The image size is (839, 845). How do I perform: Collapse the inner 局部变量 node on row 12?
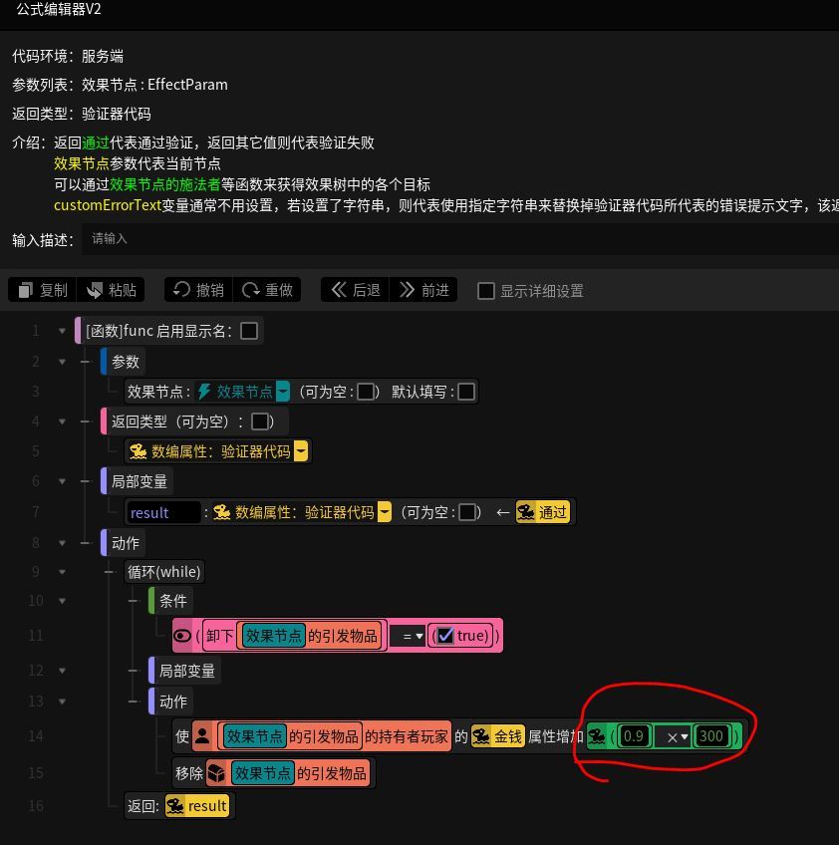pos(62,671)
